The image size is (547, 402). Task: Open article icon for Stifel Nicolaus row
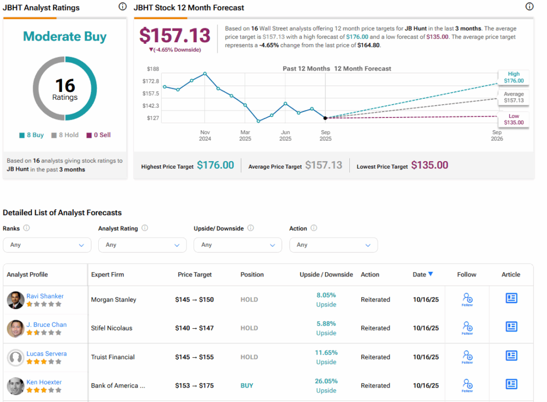click(x=511, y=327)
